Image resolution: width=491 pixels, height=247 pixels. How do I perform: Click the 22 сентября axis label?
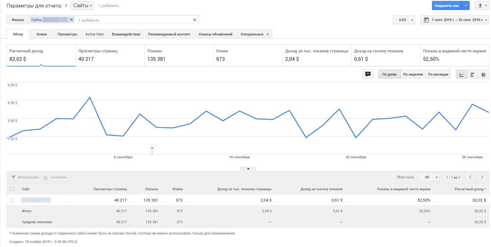tap(356, 157)
